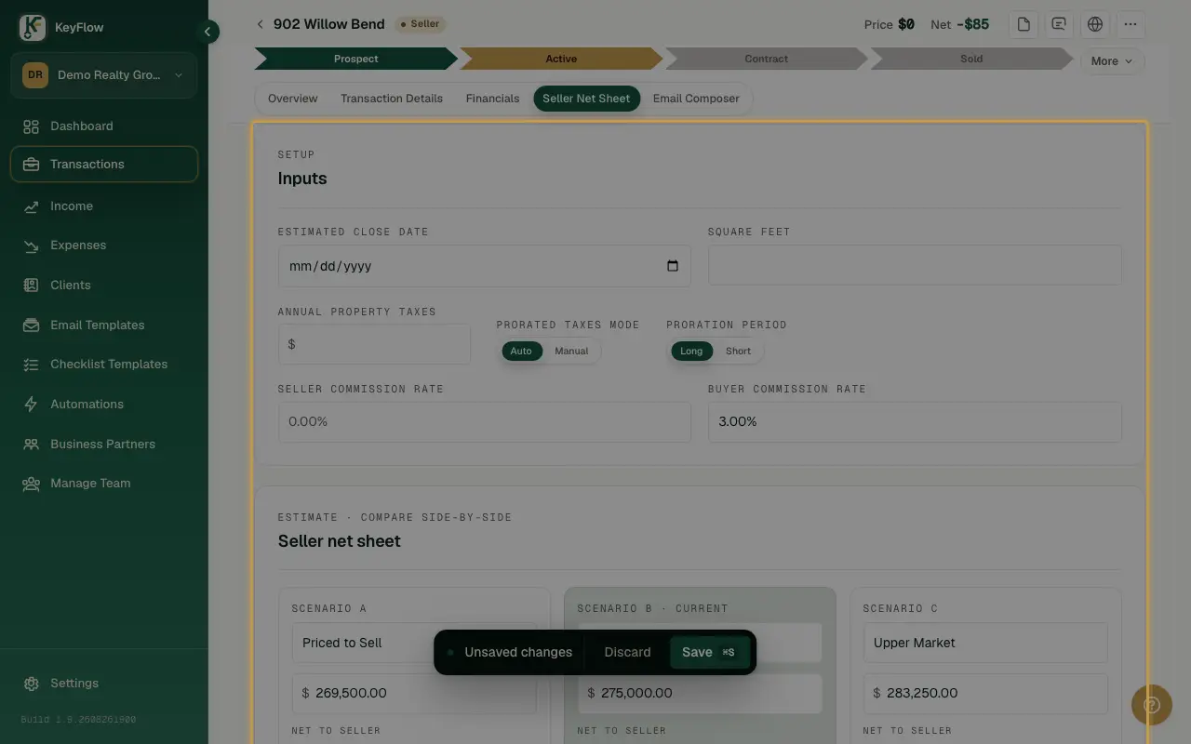Click the build version text in the sidebar
The height and width of the screenshot is (744, 1191).
[78, 720]
